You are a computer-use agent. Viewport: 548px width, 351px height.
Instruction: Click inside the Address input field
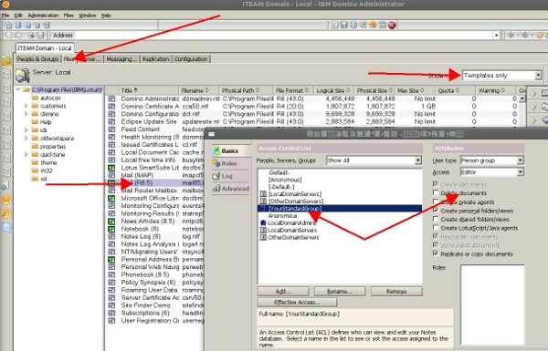coord(283,36)
